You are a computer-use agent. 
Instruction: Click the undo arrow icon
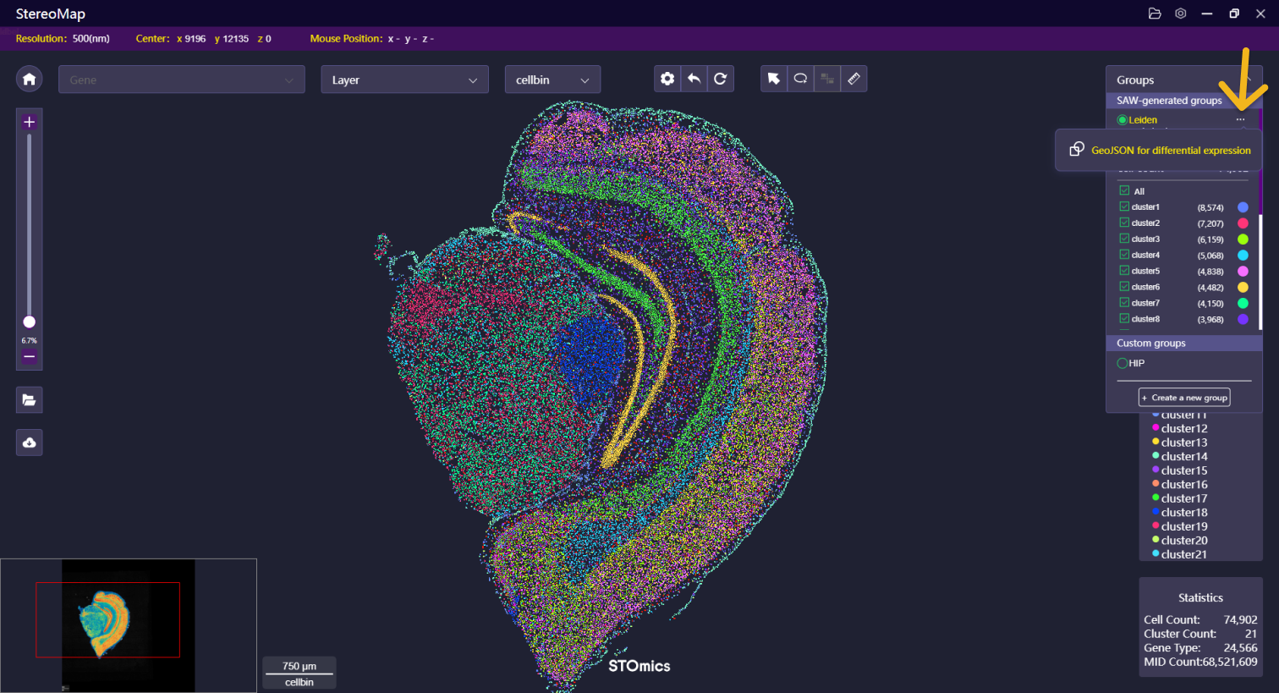694,79
